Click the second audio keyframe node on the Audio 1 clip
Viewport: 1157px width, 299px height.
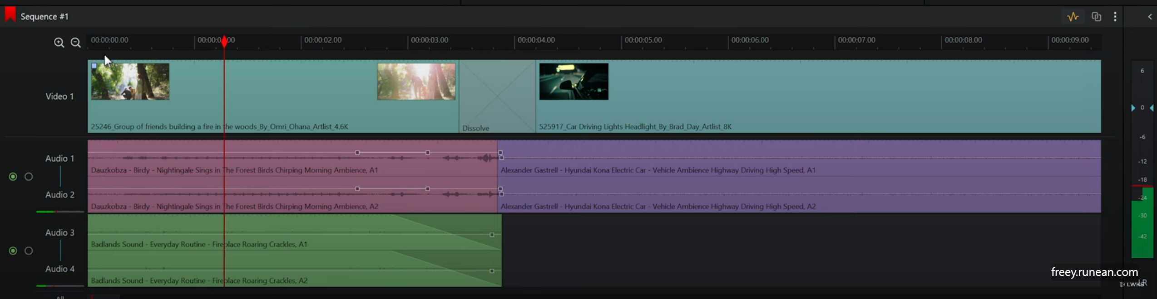click(x=428, y=153)
